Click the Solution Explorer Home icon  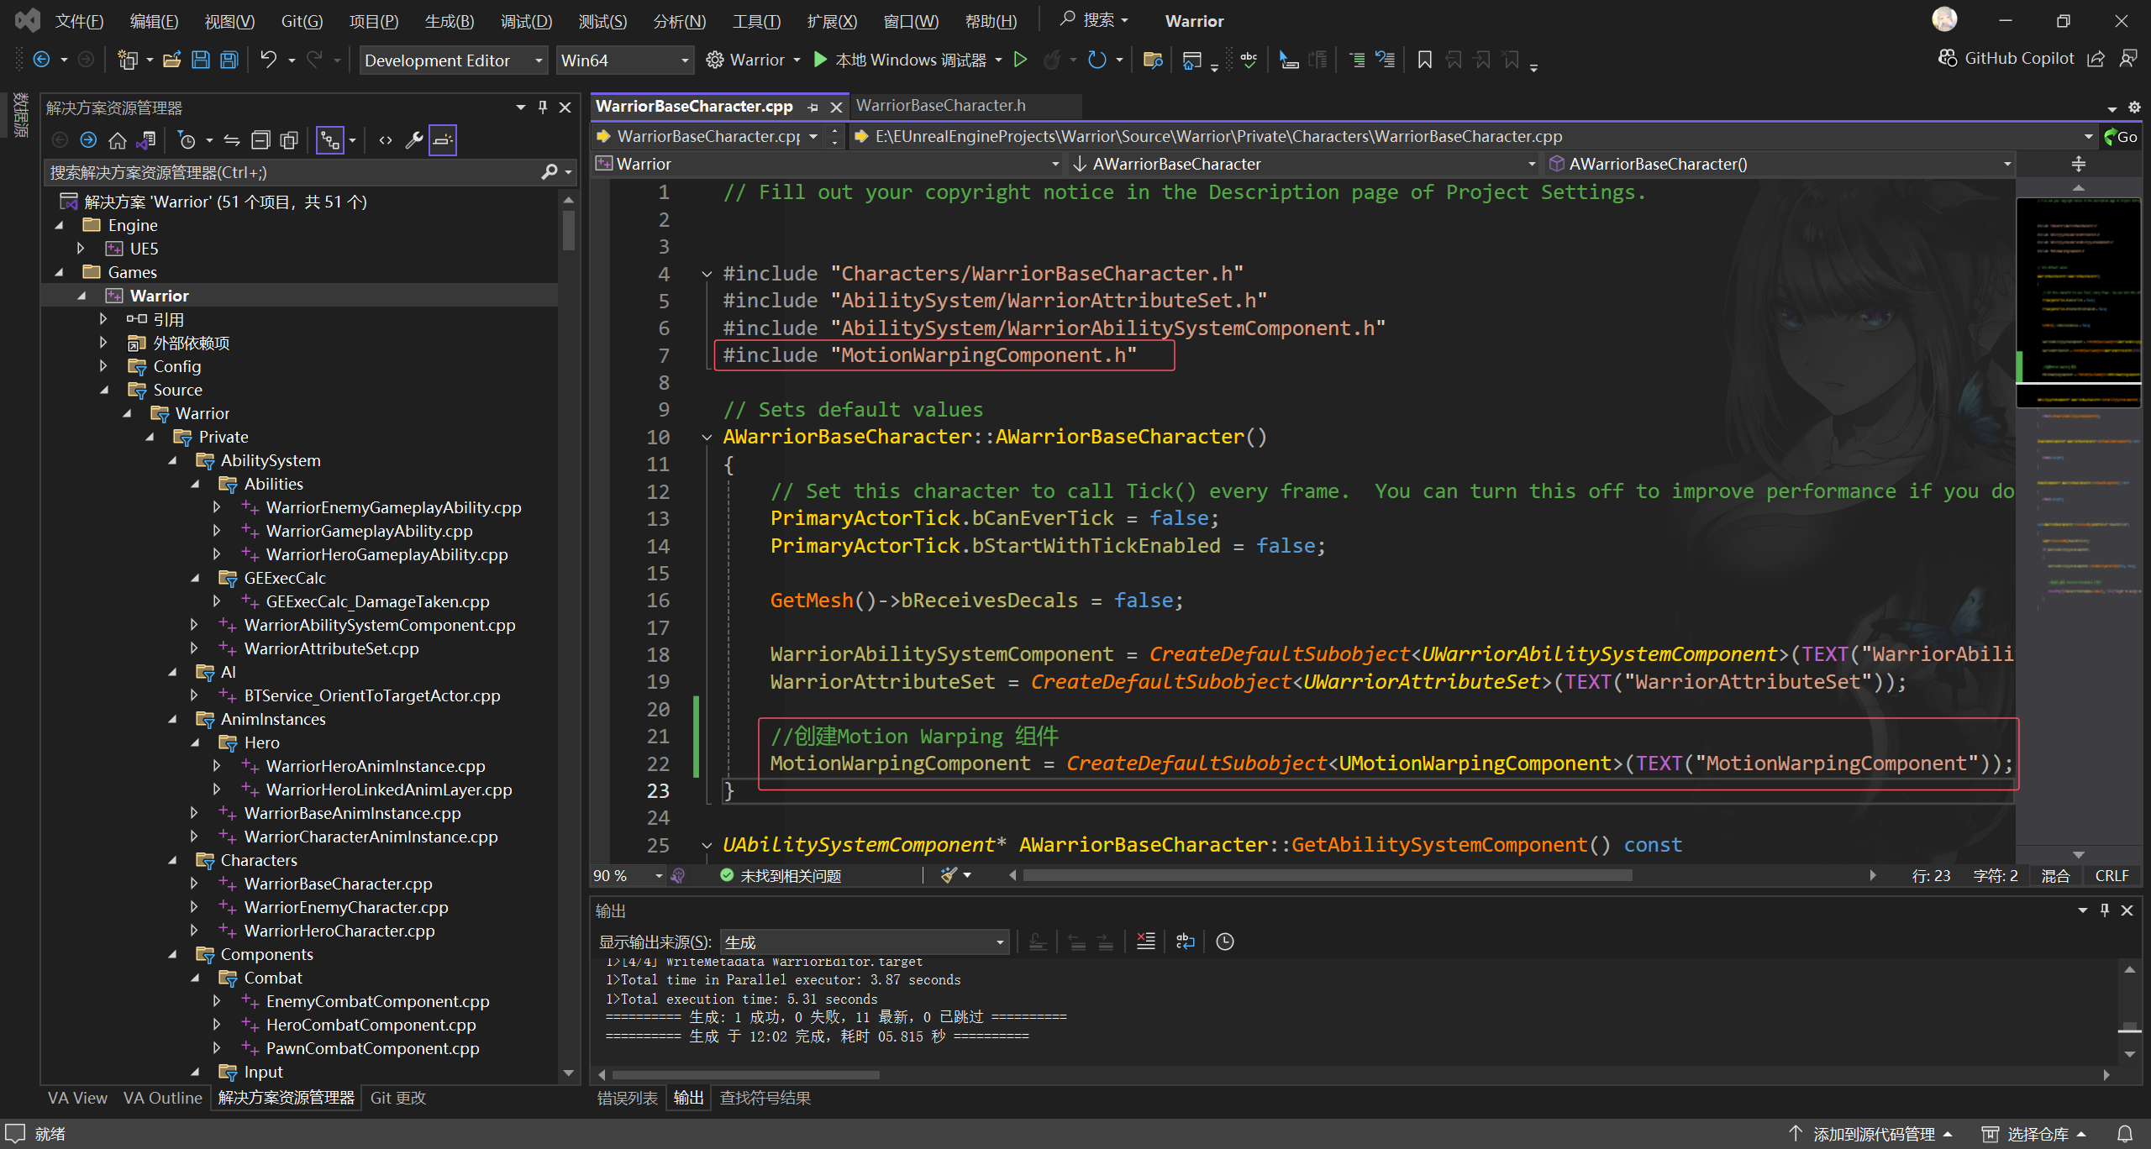118,140
